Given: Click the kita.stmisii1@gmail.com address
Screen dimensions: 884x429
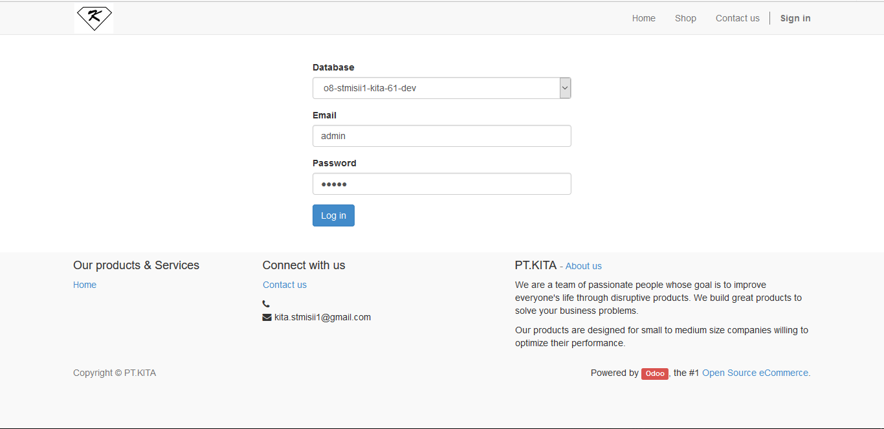Looking at the screenshot, I should [322, 317].
